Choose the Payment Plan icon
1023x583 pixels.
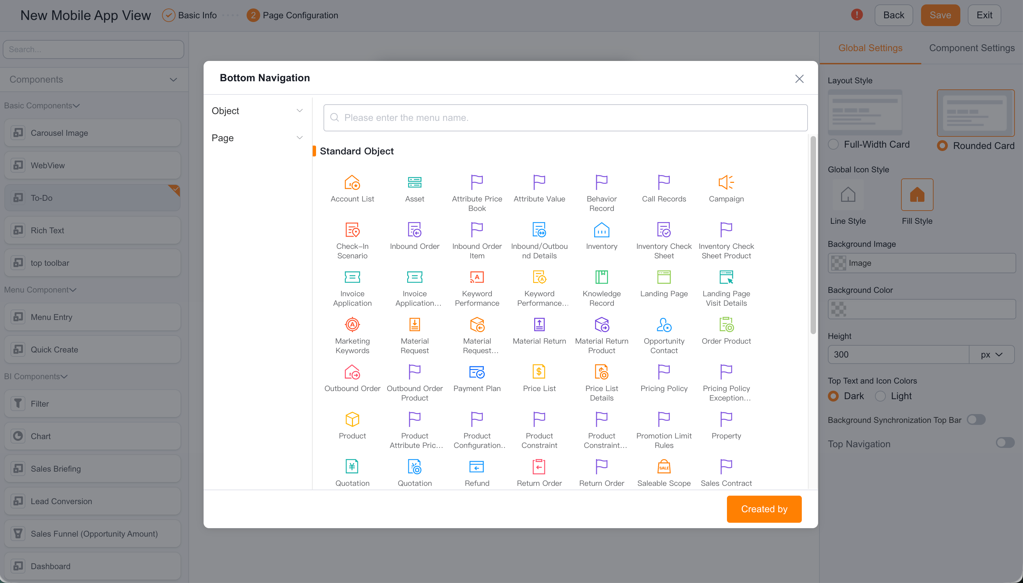(x=477, y=372)
